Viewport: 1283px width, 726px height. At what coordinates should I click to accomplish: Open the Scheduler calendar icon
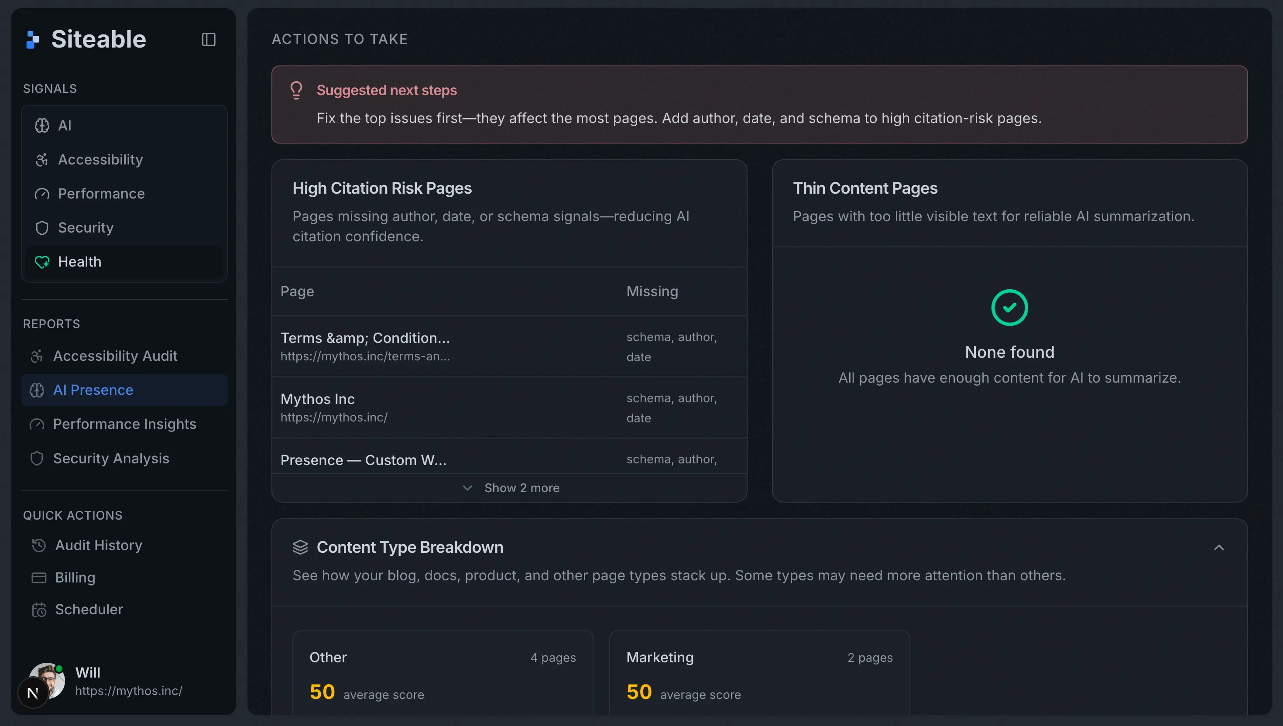(39, 610)
